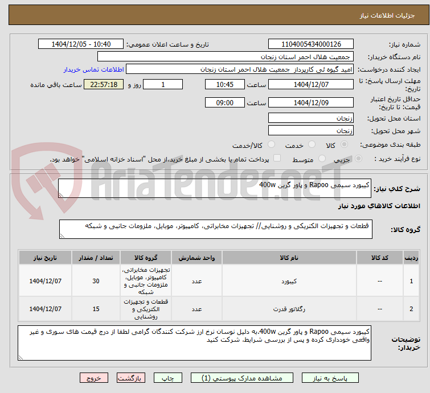Click the date cell in the رگلاتور قدرت row
430x393 pixels.
pos(45,309)
